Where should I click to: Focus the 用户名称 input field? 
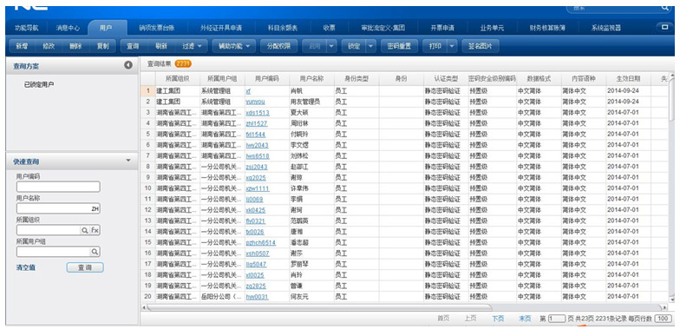click(x=58, y=208)
